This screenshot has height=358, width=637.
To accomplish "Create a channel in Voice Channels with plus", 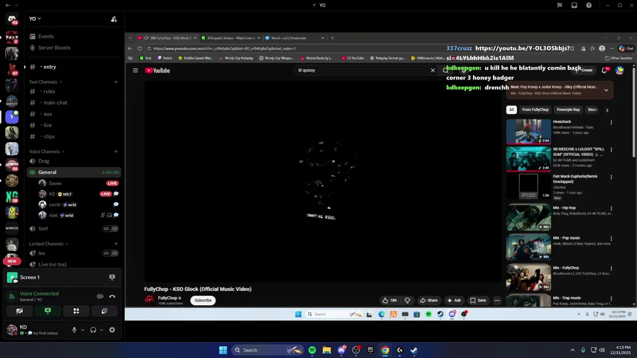I will [116, 152].
